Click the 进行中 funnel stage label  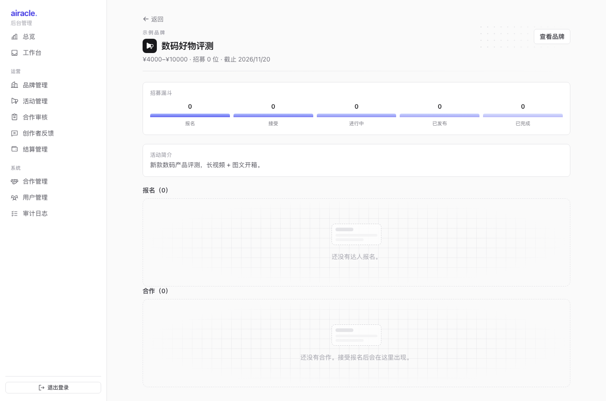click(356, 123)
